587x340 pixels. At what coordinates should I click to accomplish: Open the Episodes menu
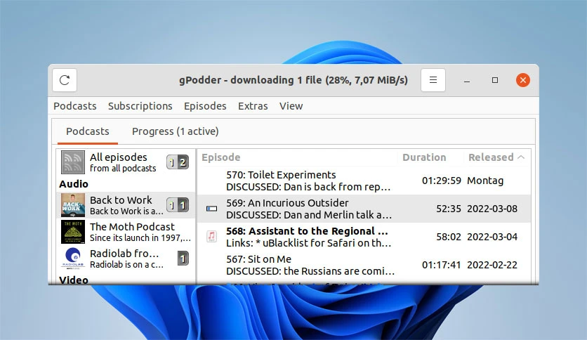coord(205,106)
